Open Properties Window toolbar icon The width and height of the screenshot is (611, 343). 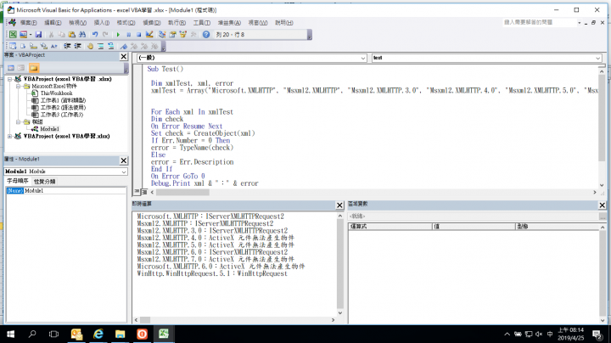click(172, 35)
